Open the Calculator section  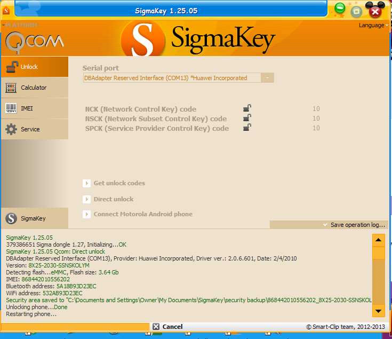pos(34,88)
